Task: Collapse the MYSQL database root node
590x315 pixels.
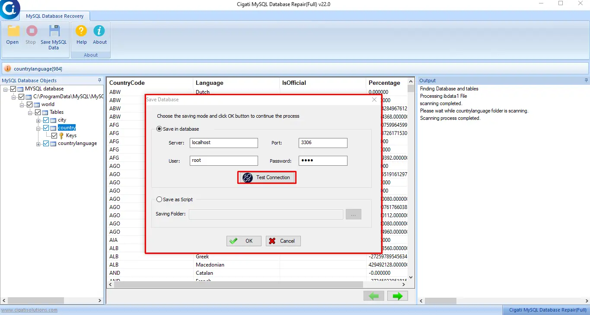Action: 6,89
